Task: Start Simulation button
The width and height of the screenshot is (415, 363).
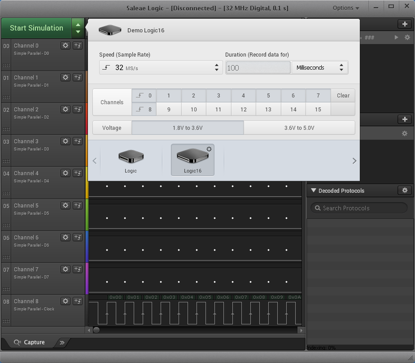Action: (x=36, y=28)
